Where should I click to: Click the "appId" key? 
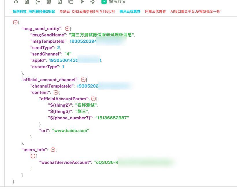pos(38,60)
